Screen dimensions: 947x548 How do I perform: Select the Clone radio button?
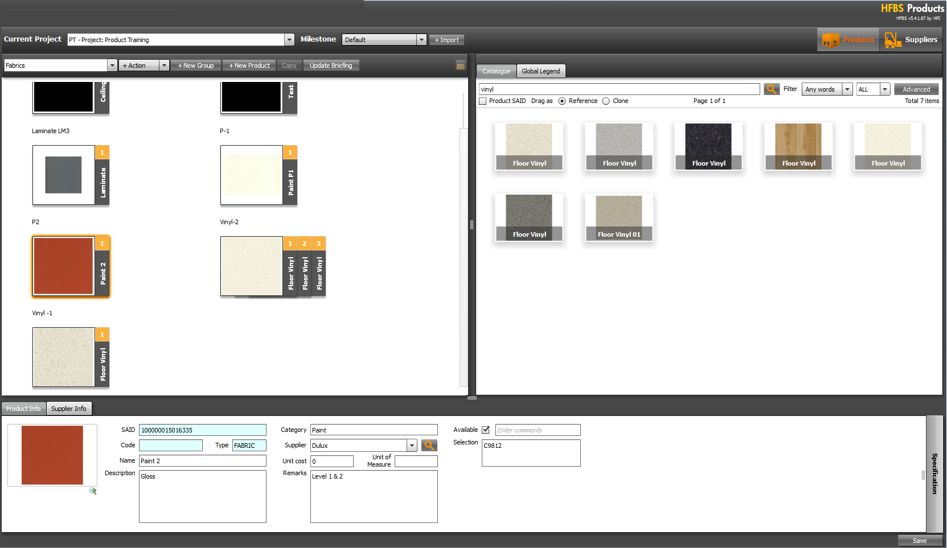point(606,101)
